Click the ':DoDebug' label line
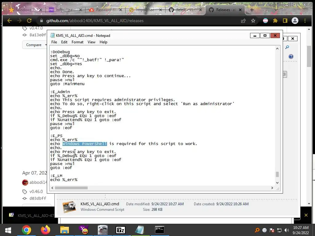The height and width of the screenshot is (236, 315). pyautogui.click(x=60, y=52)
